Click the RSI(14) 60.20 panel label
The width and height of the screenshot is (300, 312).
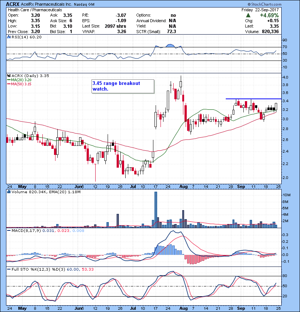point(26,37)
